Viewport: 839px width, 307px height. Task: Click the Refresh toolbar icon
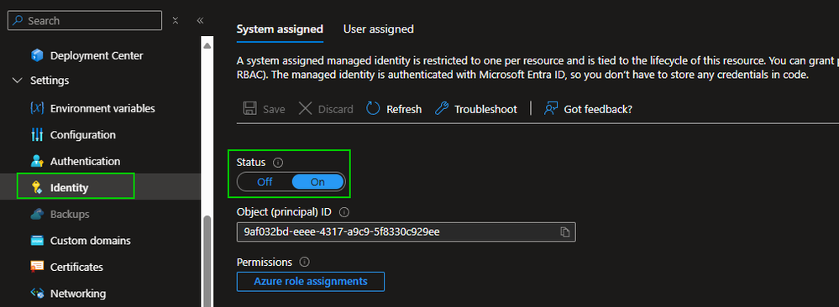373,109
